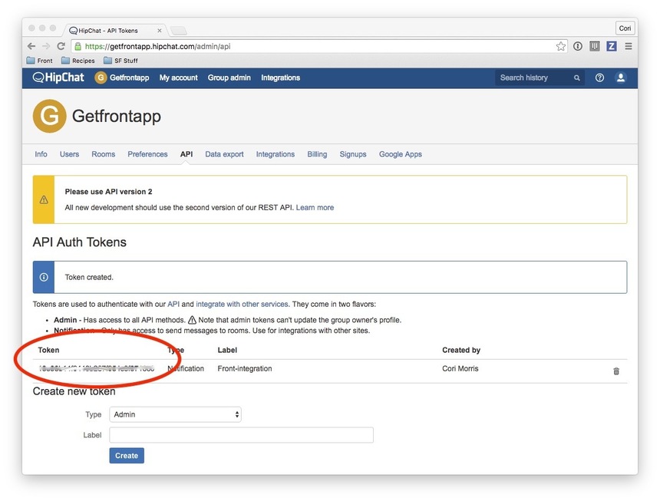This screenshot has height=501, width=660.
Task: Expand the token Type dropdown
Action: click(x=175, y=414)
